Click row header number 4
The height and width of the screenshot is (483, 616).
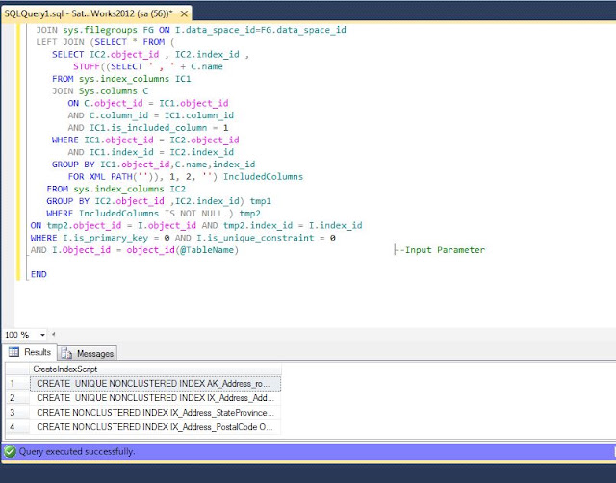coord(17,427)
